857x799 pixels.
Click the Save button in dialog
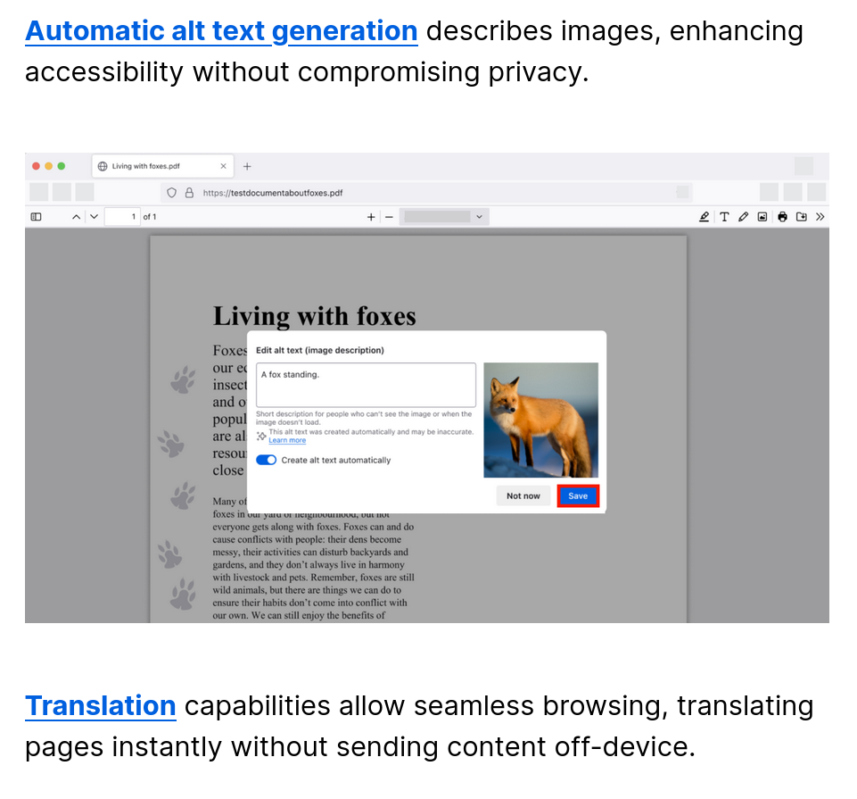click(x=578, y=496)
